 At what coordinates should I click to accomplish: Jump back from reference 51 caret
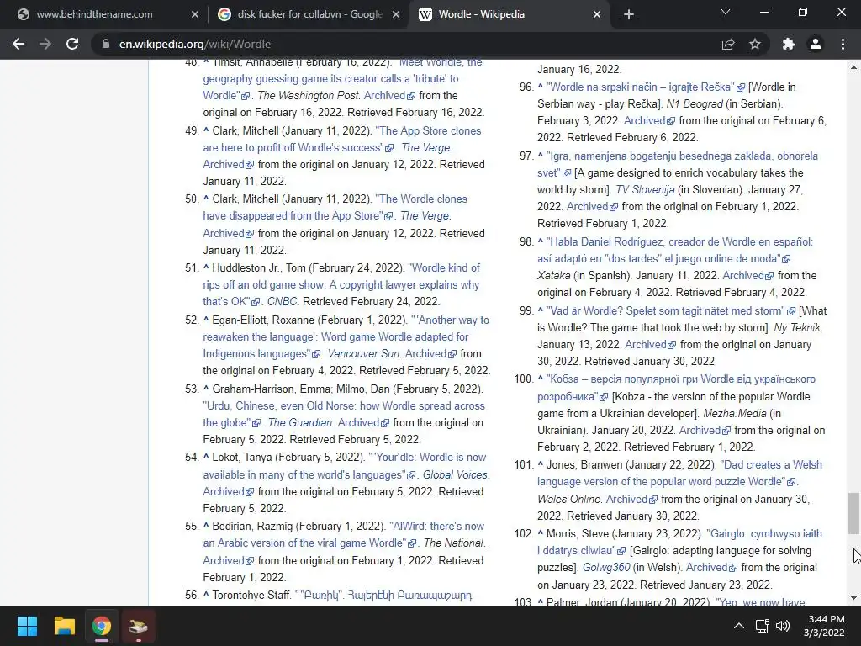206,267
